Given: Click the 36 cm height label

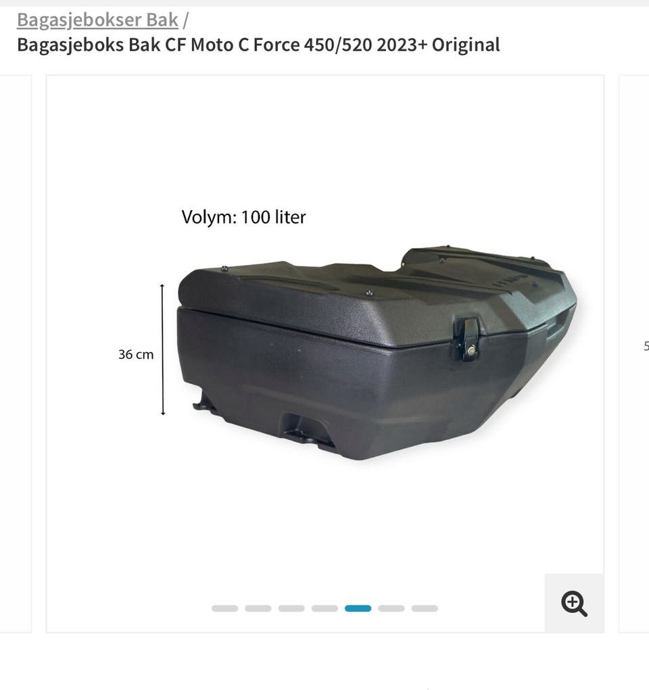Looking at the screenshot, I should [136, 354].
